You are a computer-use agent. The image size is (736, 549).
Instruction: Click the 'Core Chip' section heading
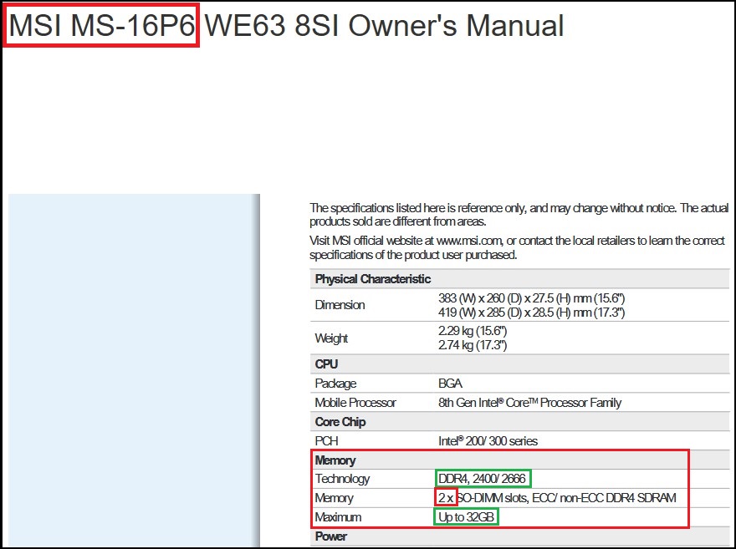click(340, 422)
